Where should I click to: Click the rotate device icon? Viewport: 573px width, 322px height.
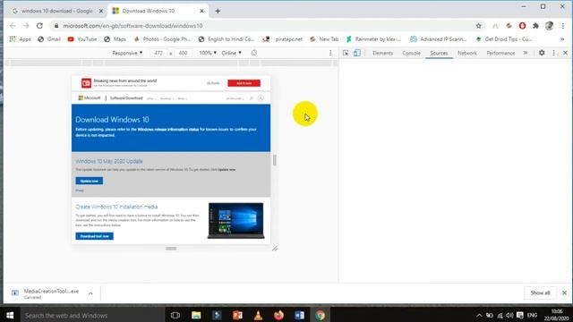click(x=254, y=53)
